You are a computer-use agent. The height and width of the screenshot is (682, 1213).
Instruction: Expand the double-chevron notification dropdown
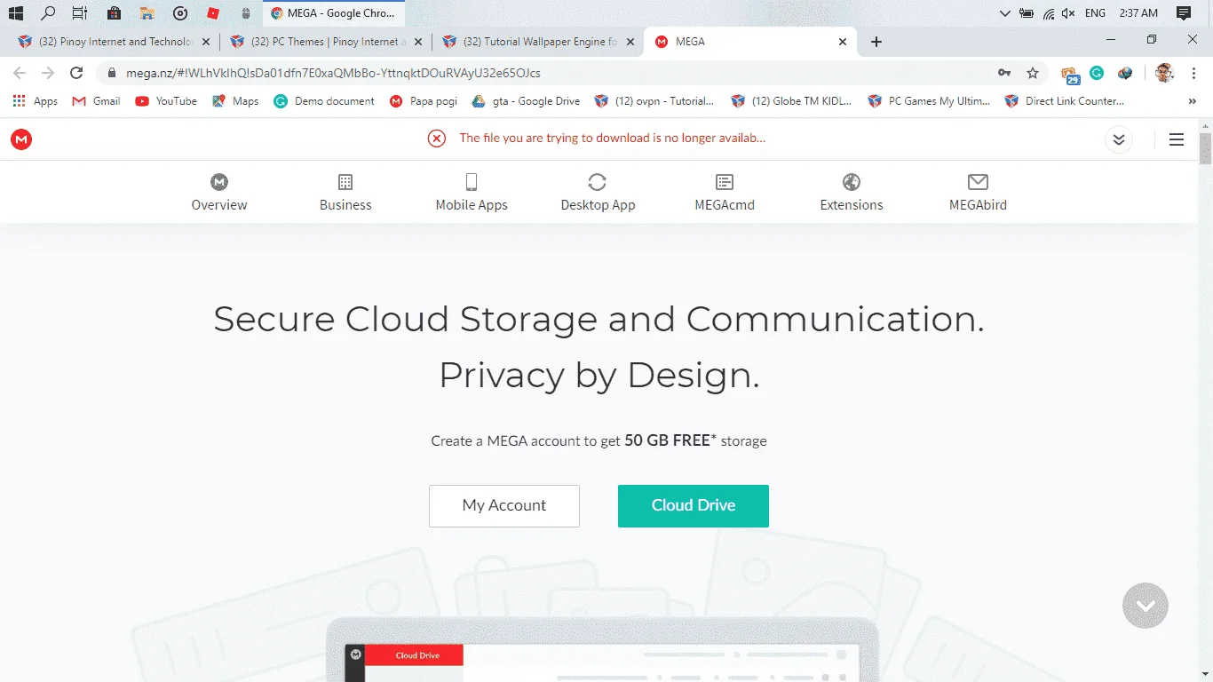[1119, 139]
